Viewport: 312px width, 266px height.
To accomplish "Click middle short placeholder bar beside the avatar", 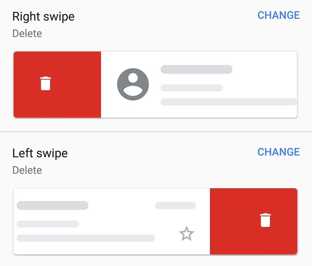I will click(x=192, y=88).
